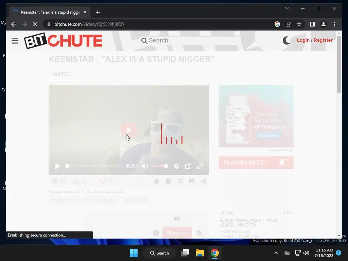
Task: Select the WATCH tab
Action: point(62,74)
